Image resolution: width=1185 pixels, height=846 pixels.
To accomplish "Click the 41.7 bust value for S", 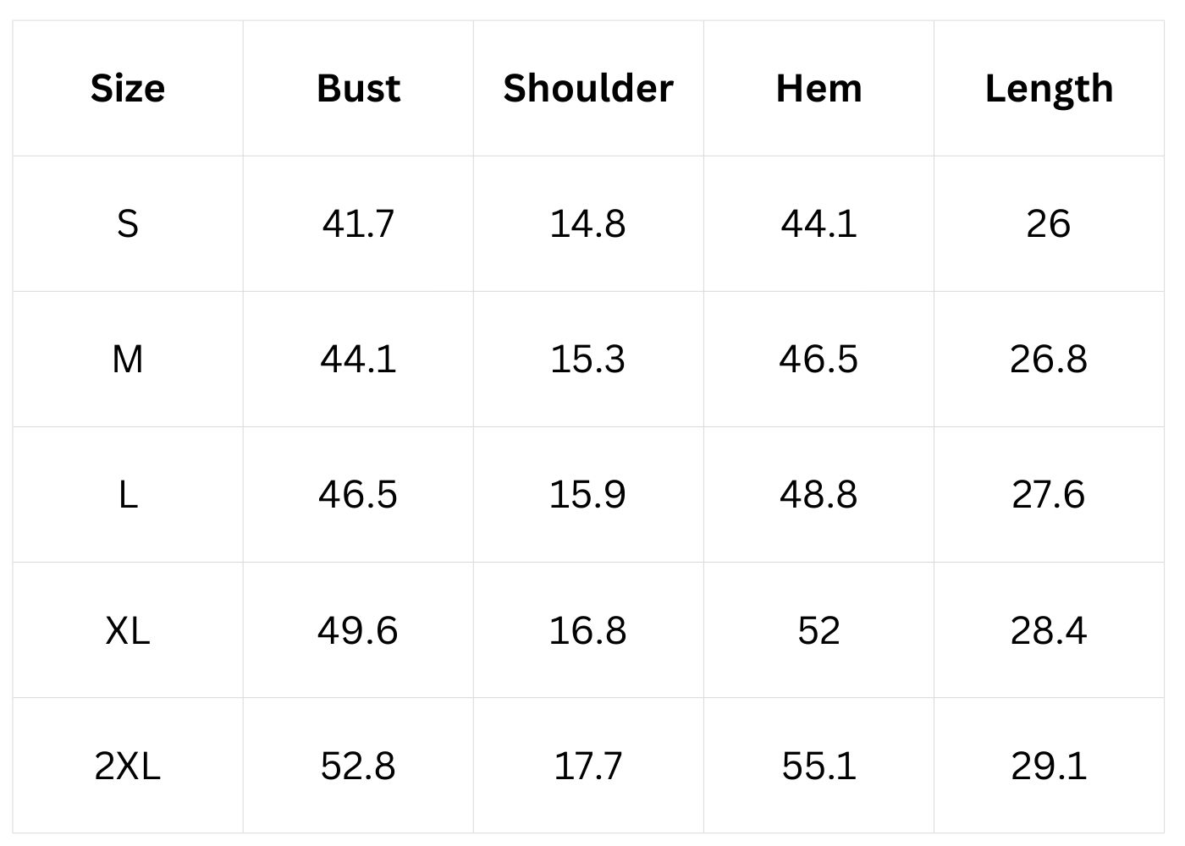I will click(358, 224).
